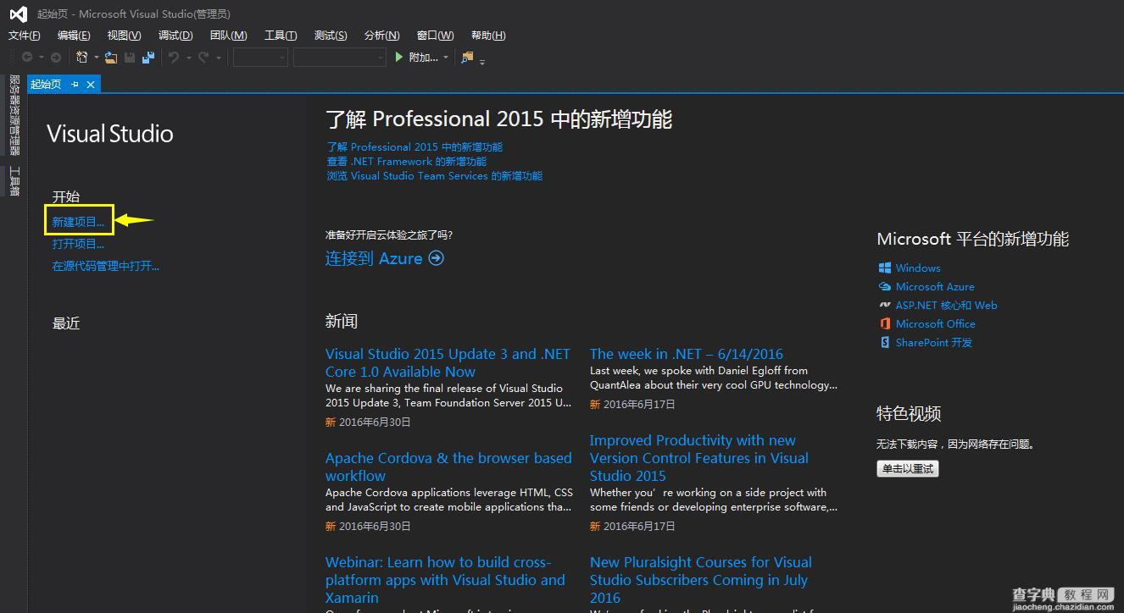
Task: Click the Find in Files toolbar icon
Action: [467, 58]
